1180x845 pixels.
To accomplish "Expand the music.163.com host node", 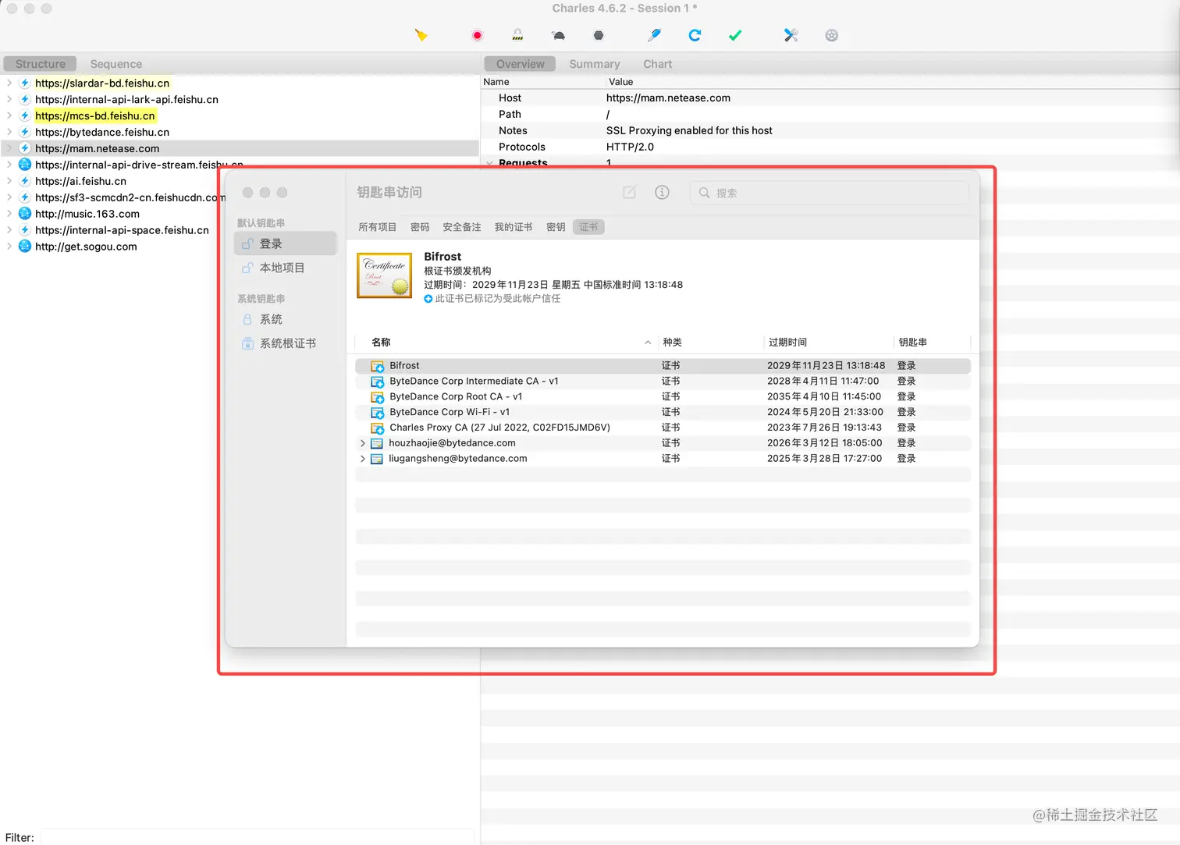I will coord(9,214).
